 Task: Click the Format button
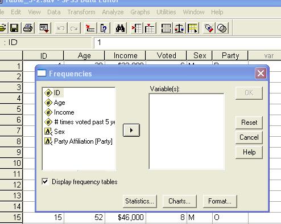tap(220, 201)
